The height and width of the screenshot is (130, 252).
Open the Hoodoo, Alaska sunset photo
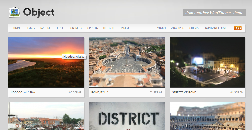[x=46, y=62]
